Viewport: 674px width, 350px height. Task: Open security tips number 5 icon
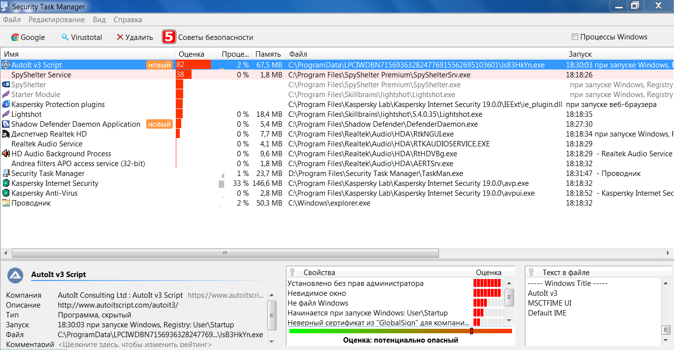coord(169,37)
